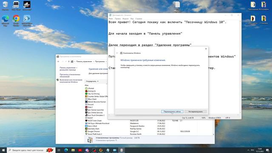Click the uTorrent icon in programs list
This screenshot has height=153, width=272.
click(86, 88)
